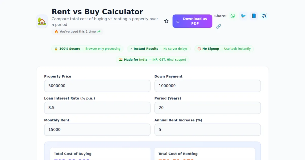Click the house logo beside the title
This screenshot has height=160, width=305.
[x=42, y=21]
